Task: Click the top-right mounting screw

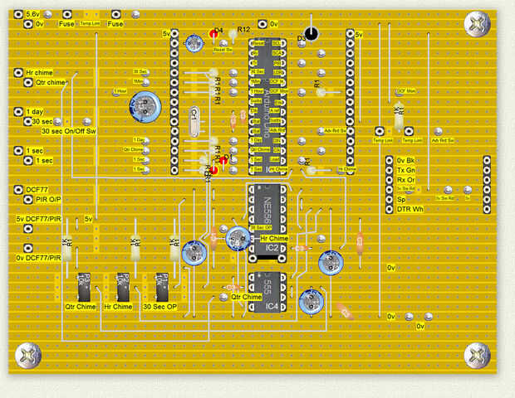Action: point(478,23)
